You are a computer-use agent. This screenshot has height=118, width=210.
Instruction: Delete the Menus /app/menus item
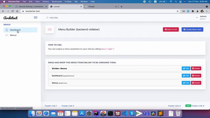point(196,83)
